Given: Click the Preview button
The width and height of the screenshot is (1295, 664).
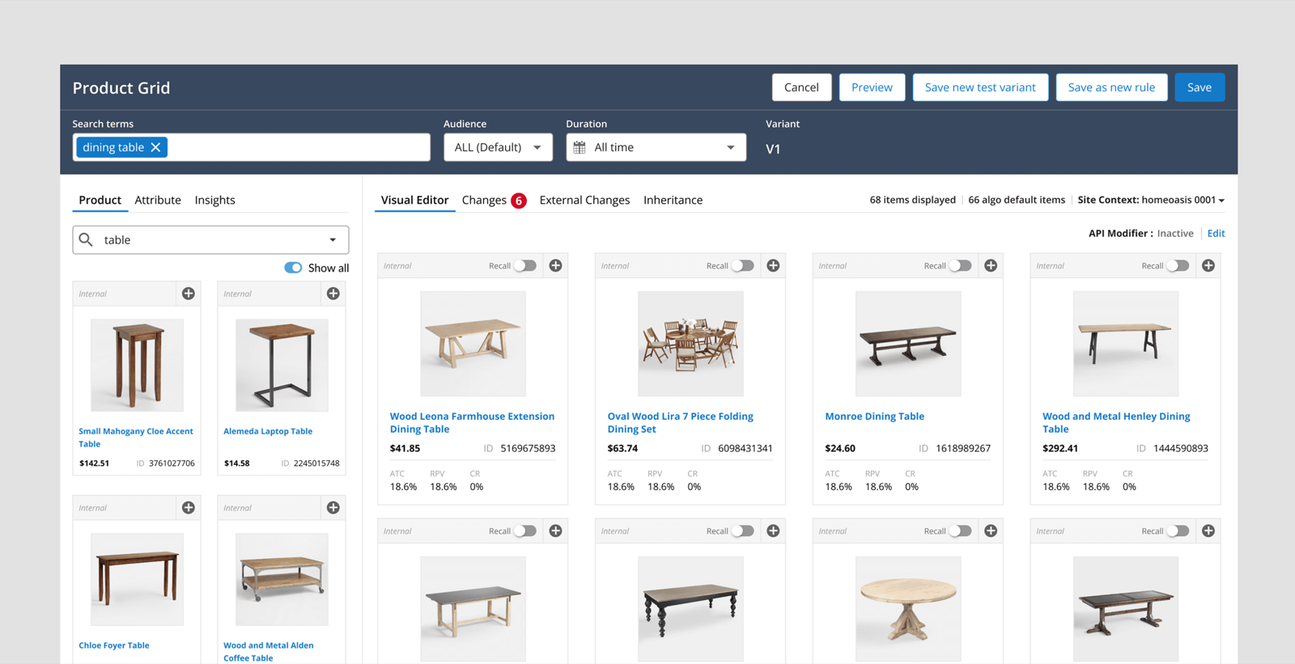Looking at the screenshot, I should click(872, 87).
